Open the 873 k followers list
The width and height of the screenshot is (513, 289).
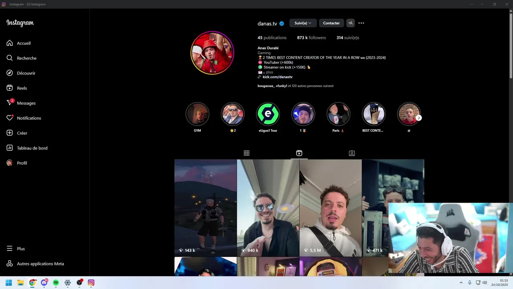coord(311,37)
